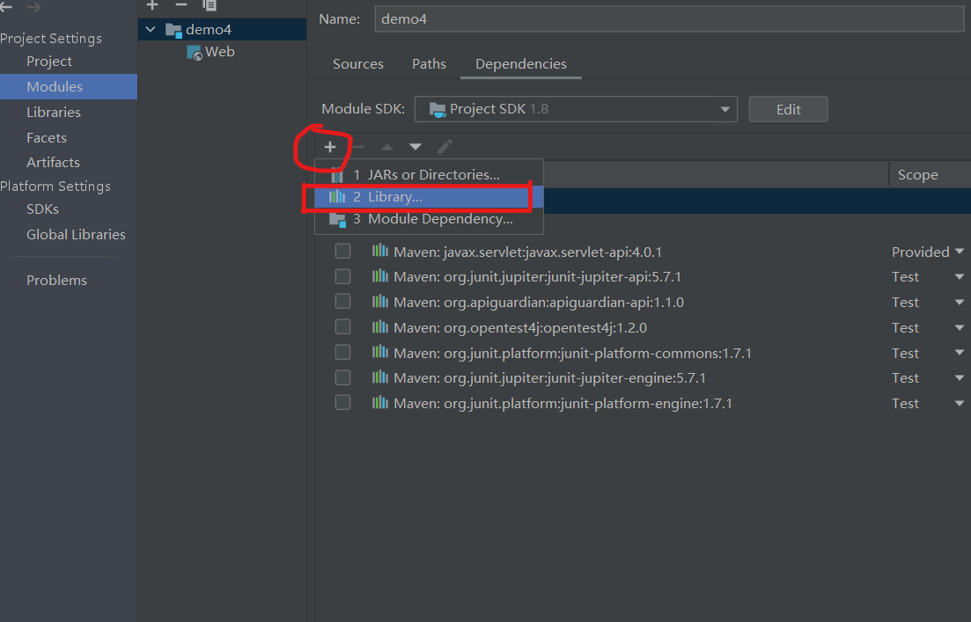Click the Edit button next to Project SDK
This screenshot has width=971, height=622.
pyautogui.click(x=788, y=108)
